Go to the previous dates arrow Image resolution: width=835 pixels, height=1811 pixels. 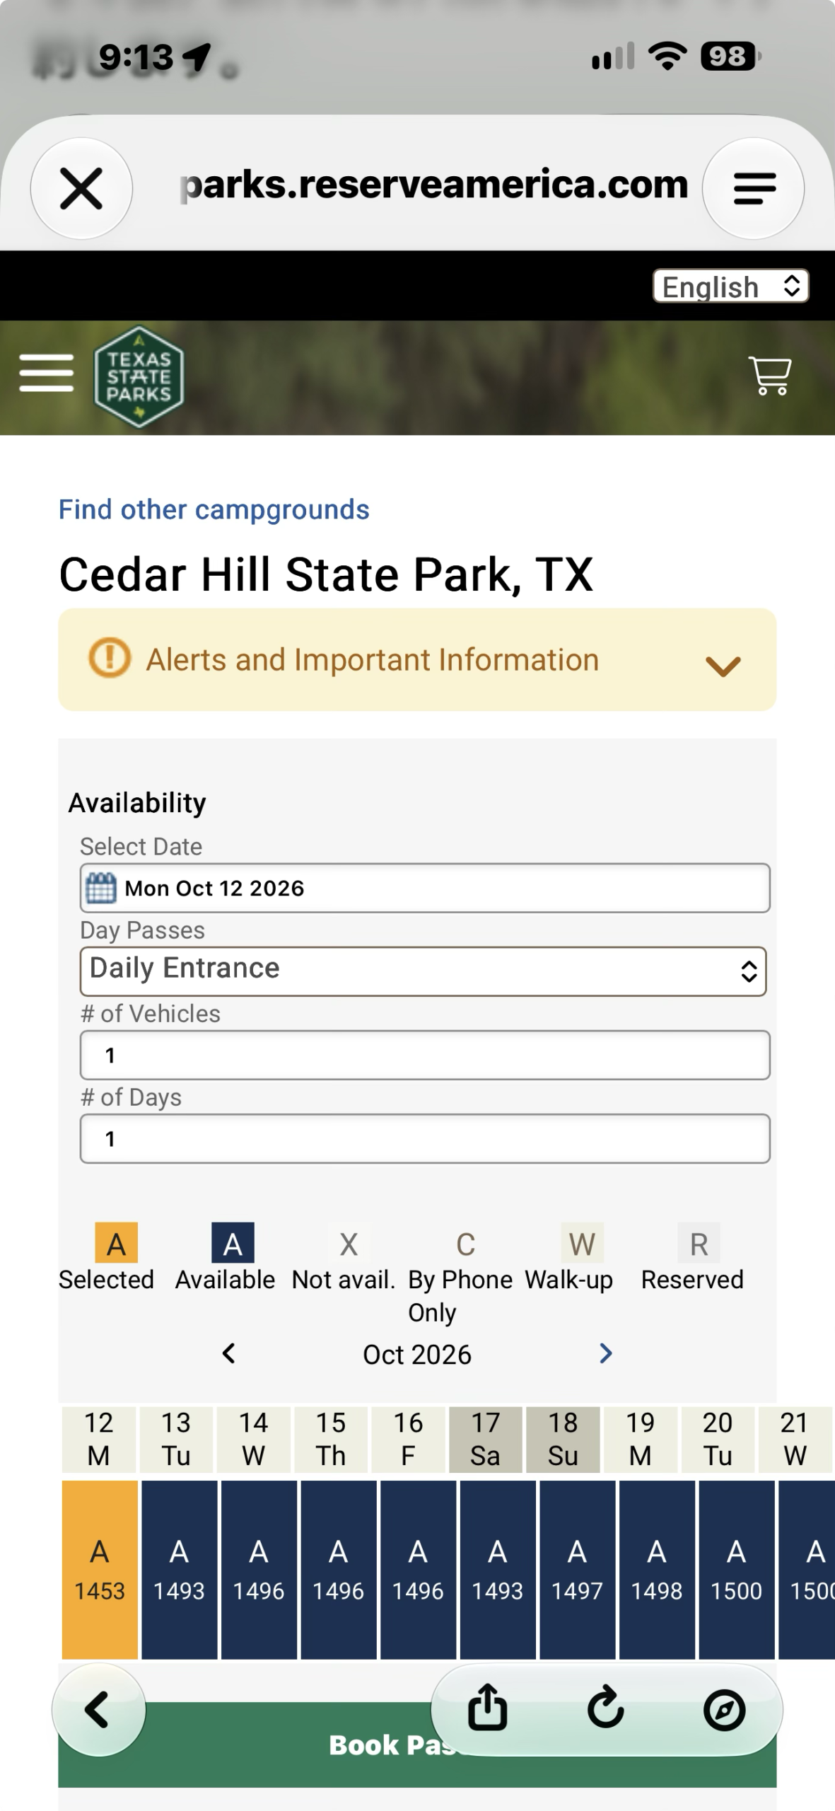pyautogui.click(x=228, y=1353)
